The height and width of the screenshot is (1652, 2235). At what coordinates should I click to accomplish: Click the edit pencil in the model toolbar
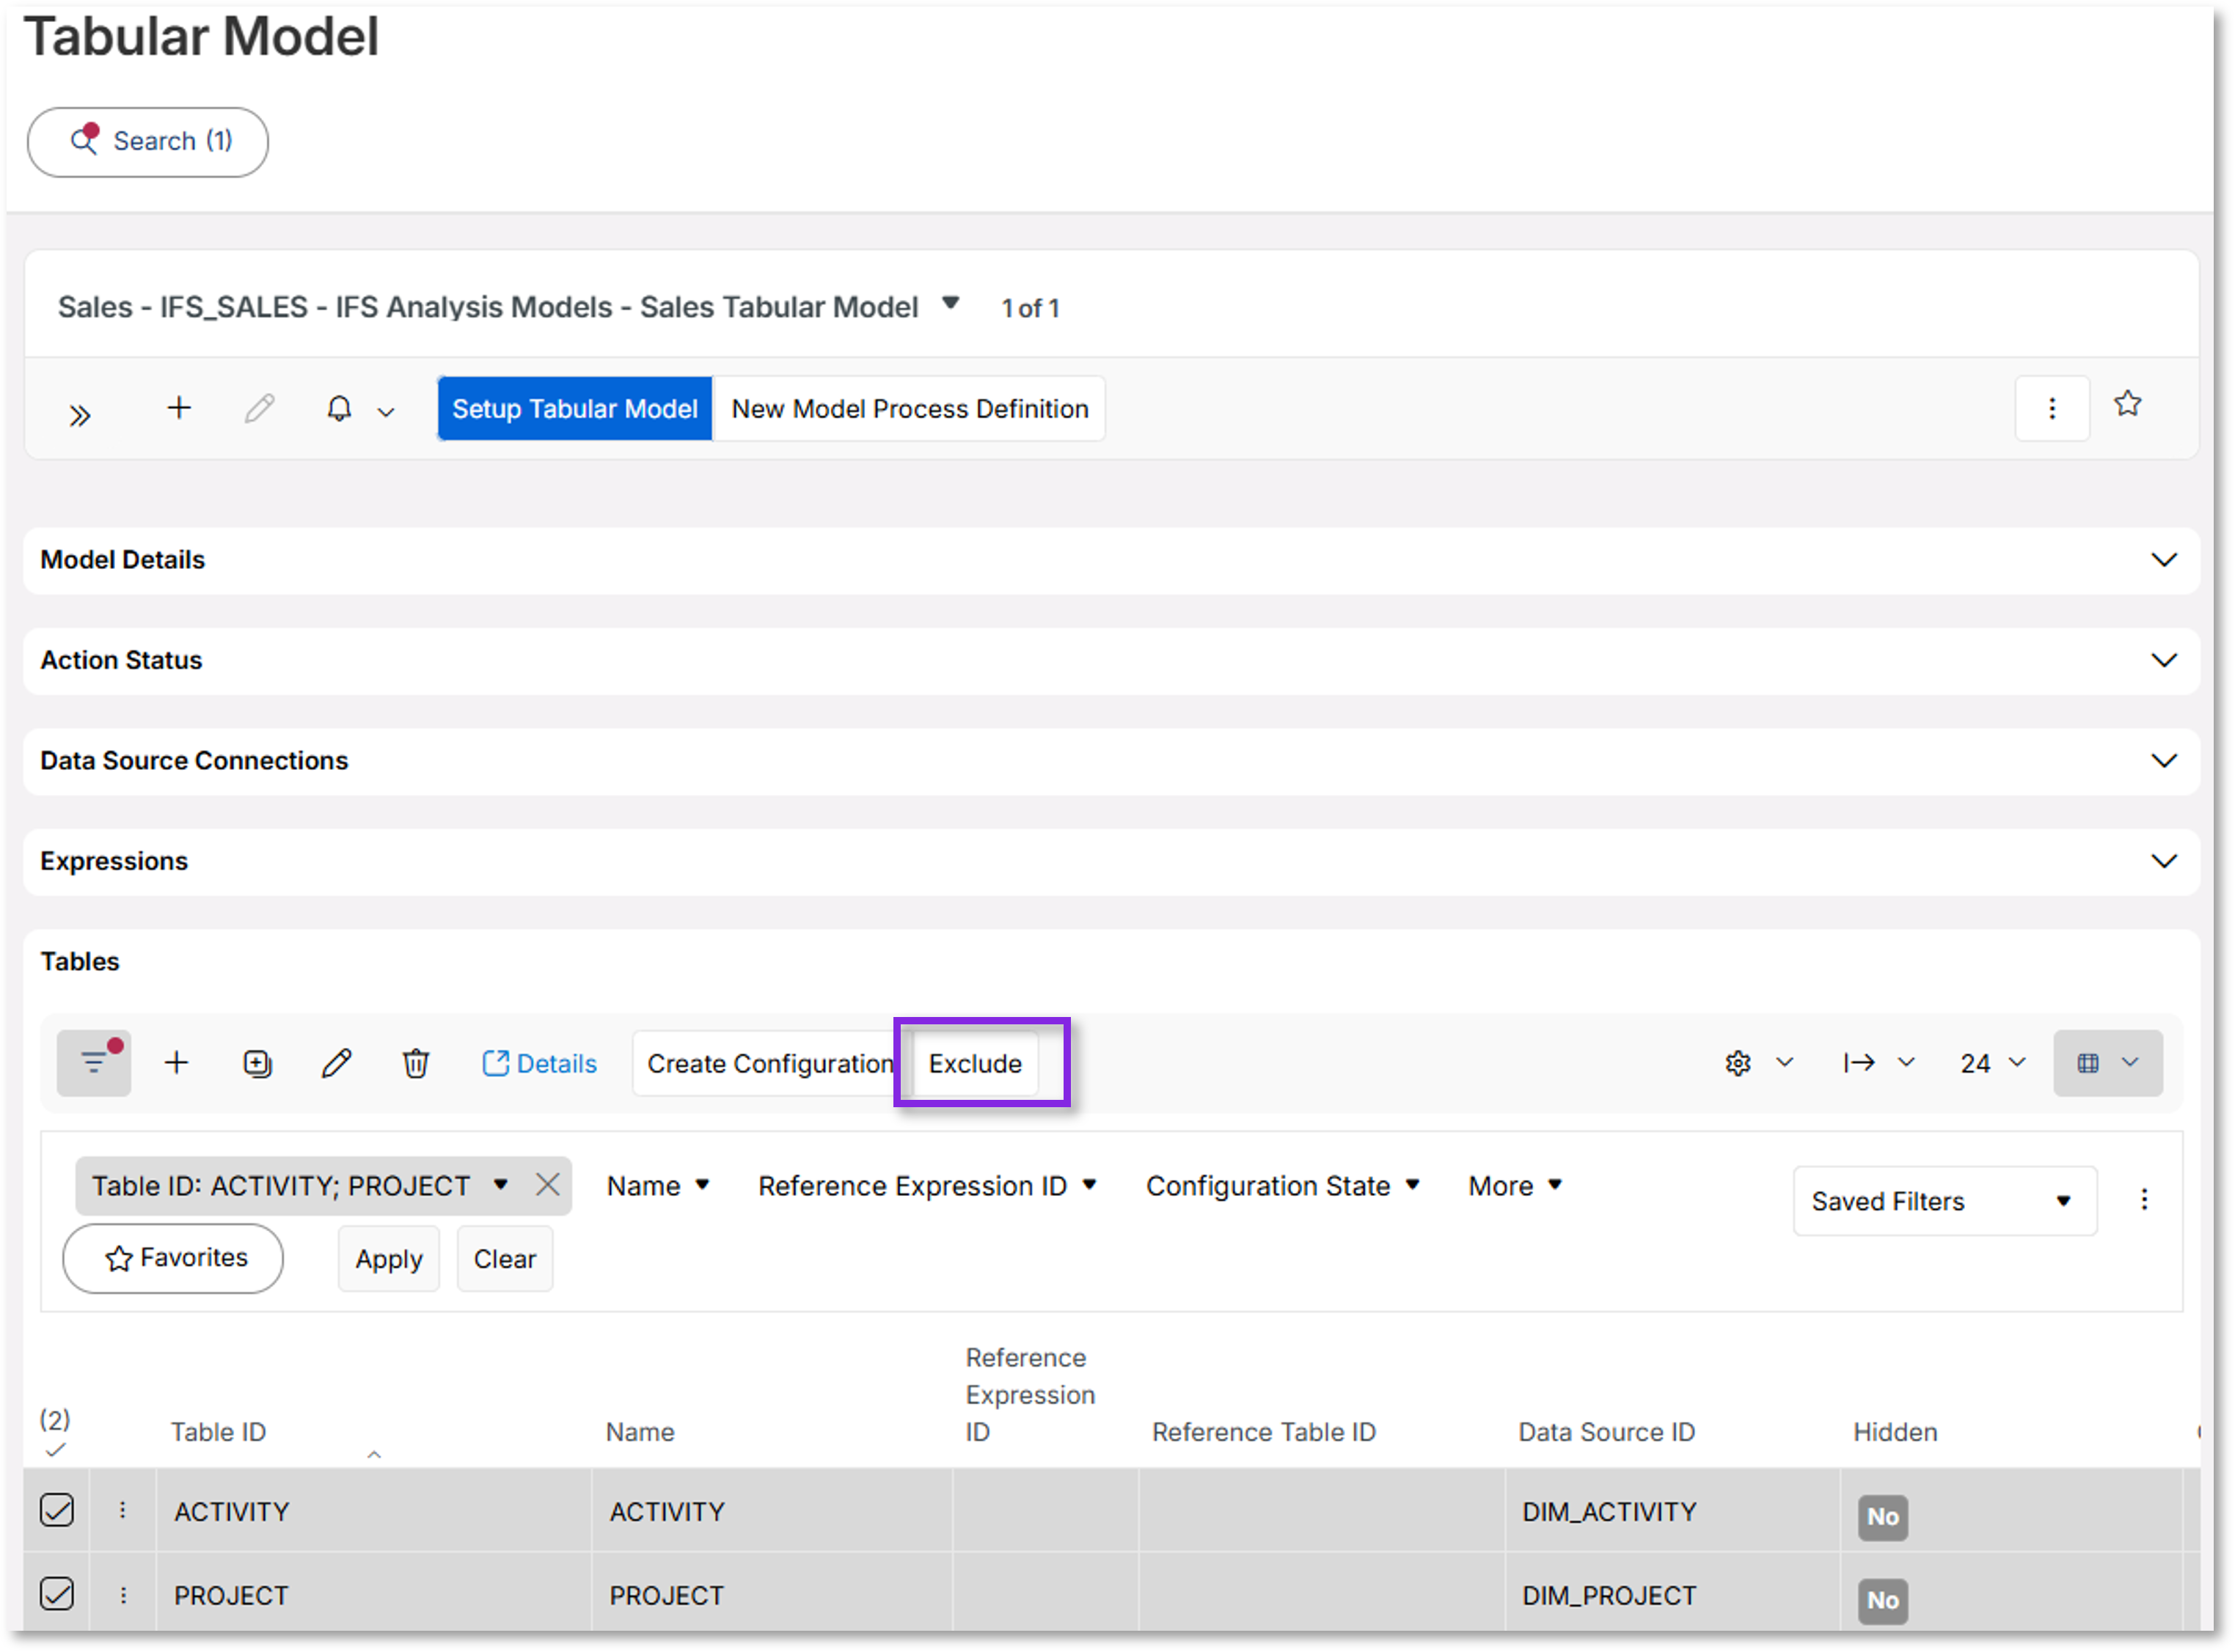click(x=259, y=408)
